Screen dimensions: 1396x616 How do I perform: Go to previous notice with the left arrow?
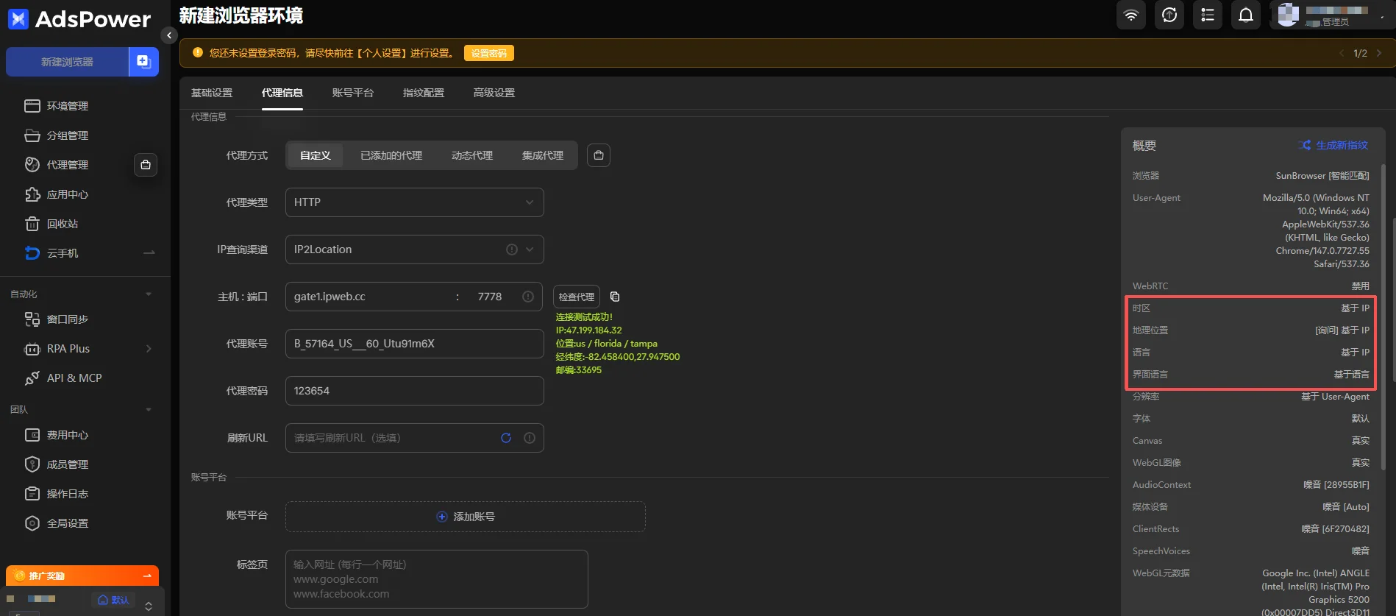tap(1342, 53)
